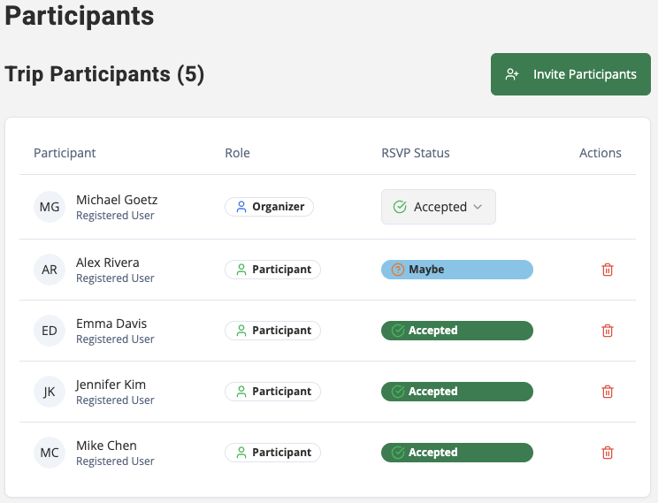Click the trash icon for Jennifer Kim
Screen dimensions: 658x503
(x=608, y=392)
